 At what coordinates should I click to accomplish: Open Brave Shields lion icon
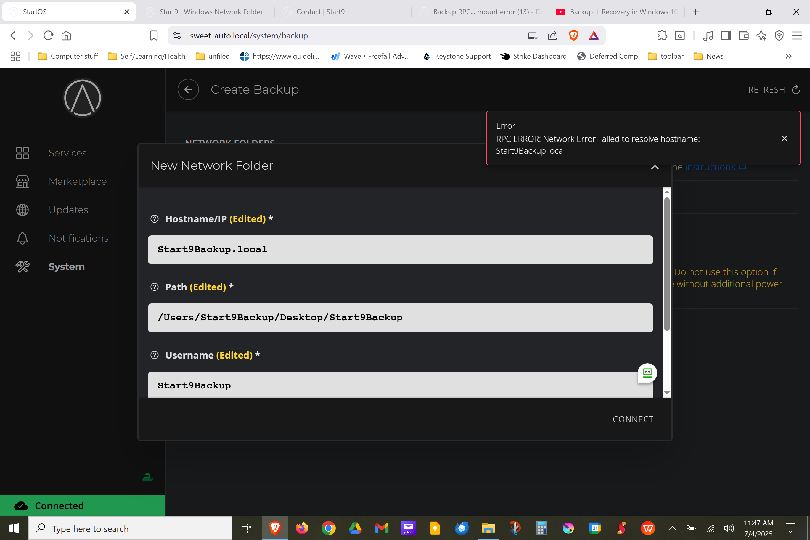(573, 36)
